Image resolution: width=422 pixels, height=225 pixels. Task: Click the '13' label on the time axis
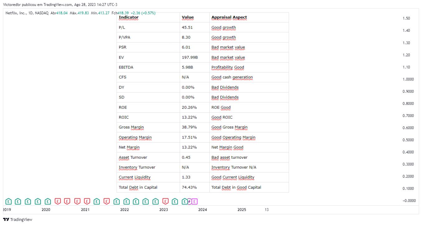(267, 210)
